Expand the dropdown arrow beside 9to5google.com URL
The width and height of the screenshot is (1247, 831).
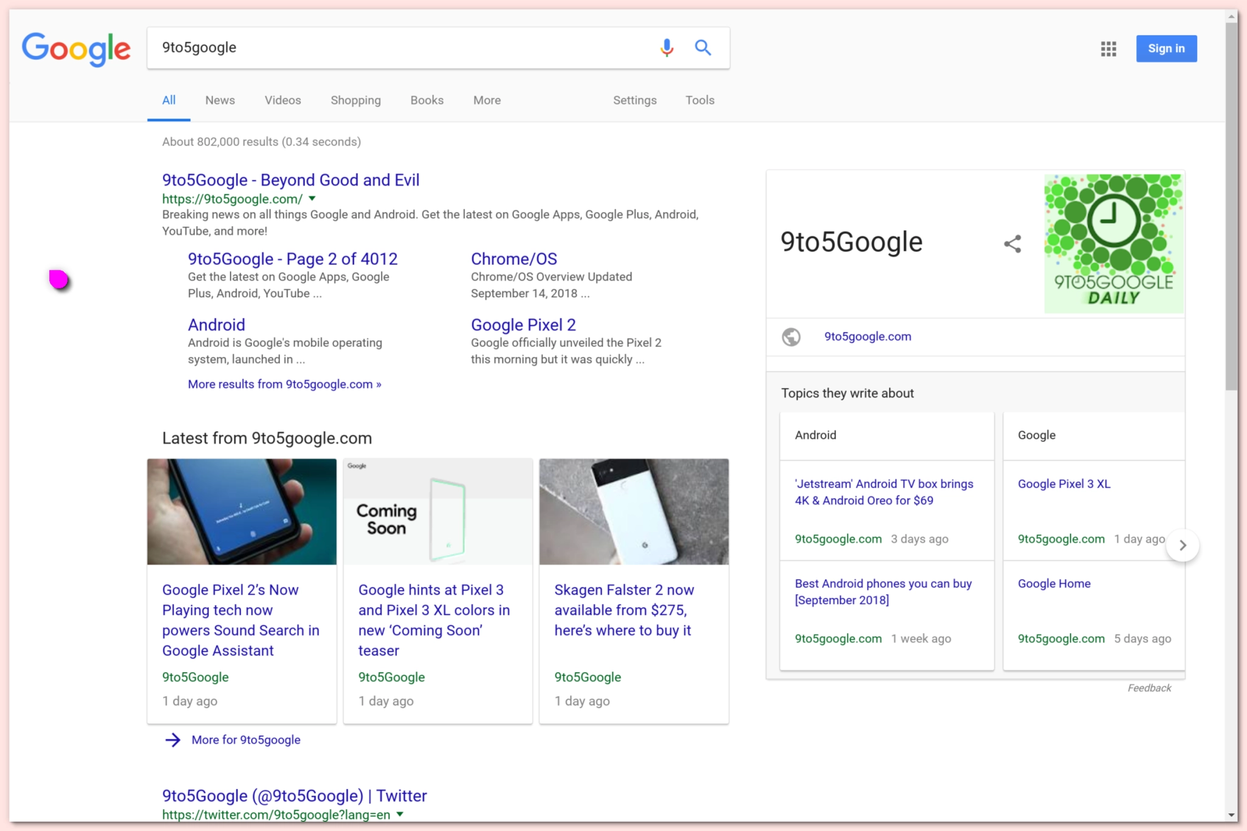[312, 198]
